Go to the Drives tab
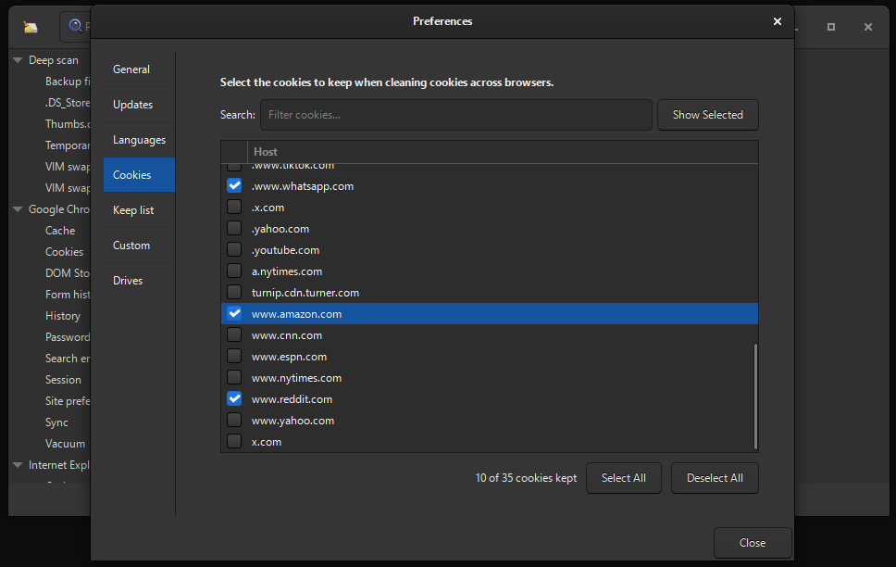Image resolution: width=896 pixels, height=567 pixels. pos(129,281)
